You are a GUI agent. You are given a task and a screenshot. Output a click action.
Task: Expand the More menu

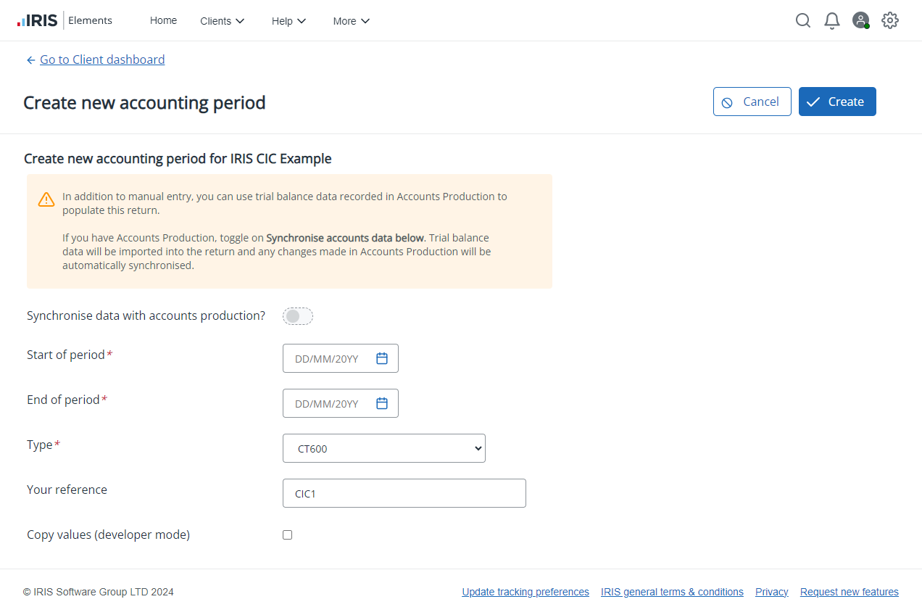352,21
